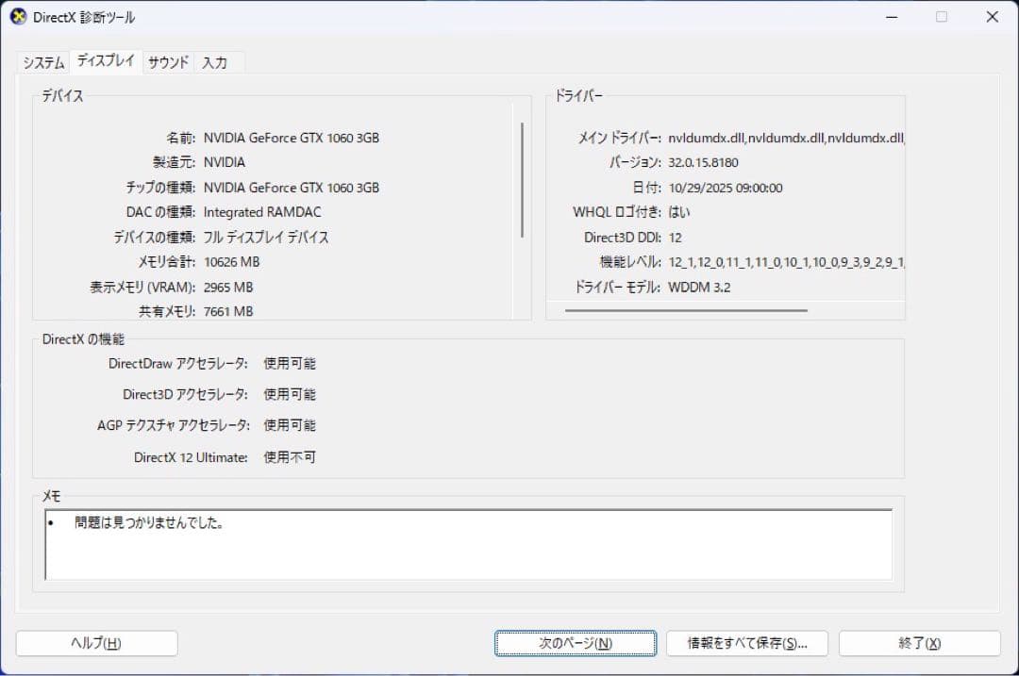This screenshot has width=1019, height=676.
Task: Go to next page with 次のページ(N)
Action: pyautogui.click(x=576, y=644)
